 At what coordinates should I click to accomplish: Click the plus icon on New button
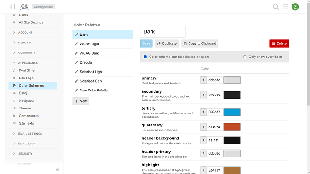coord(76,101)
